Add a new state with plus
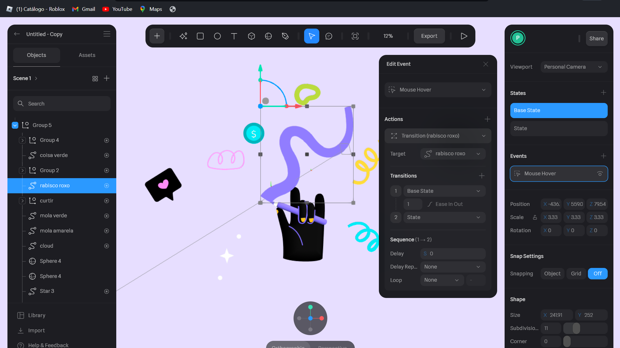620x348 pixels. [x=603, y=93]
